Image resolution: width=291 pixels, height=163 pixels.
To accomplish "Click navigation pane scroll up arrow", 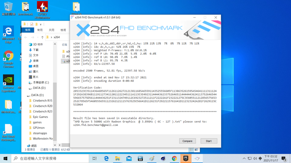I will click(x=55, y=44).
